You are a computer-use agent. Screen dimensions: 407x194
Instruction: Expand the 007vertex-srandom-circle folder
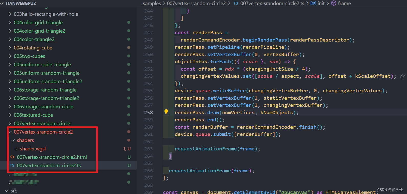[x=10, y=123]
